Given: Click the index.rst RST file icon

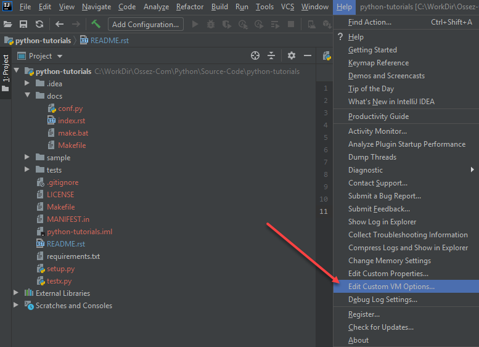Looking at the screenshot, I should click(x=51, y=120).
